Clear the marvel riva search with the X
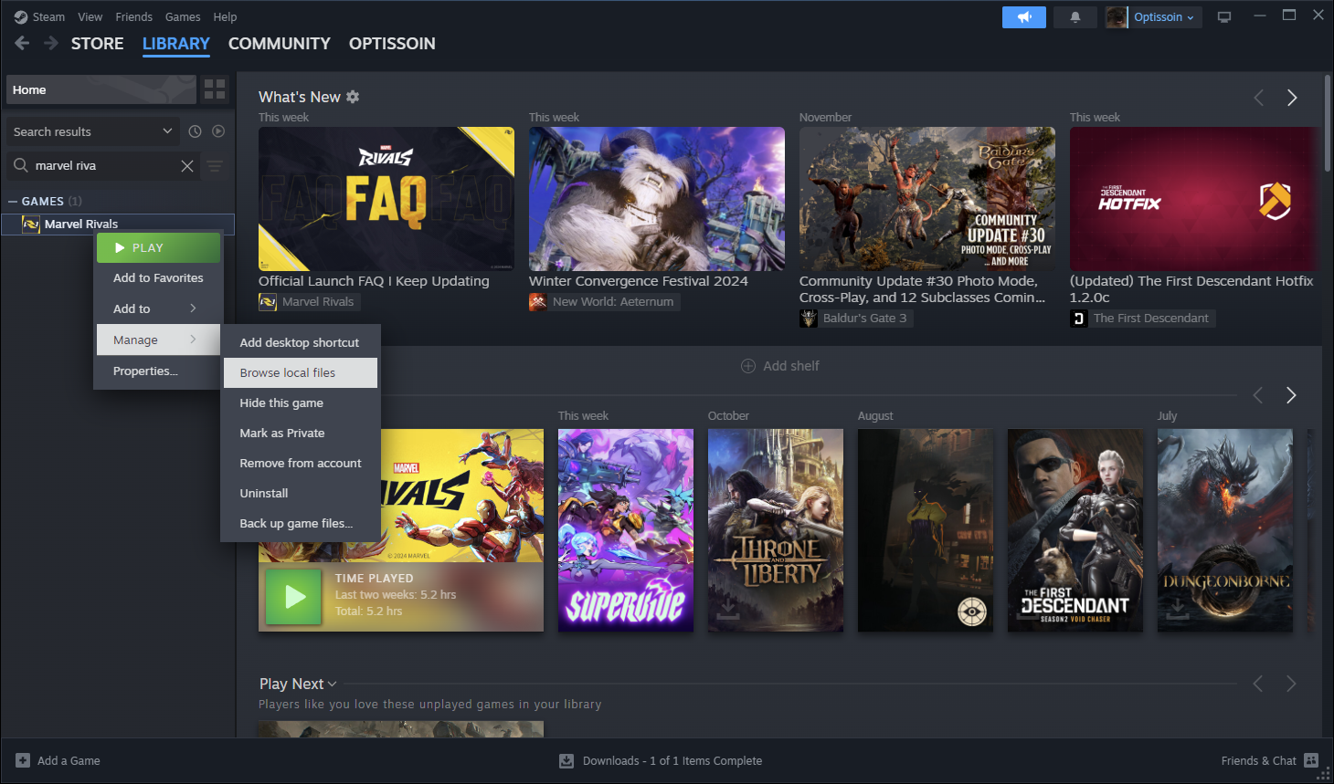Screen dimensions: 1334x784 187,166
